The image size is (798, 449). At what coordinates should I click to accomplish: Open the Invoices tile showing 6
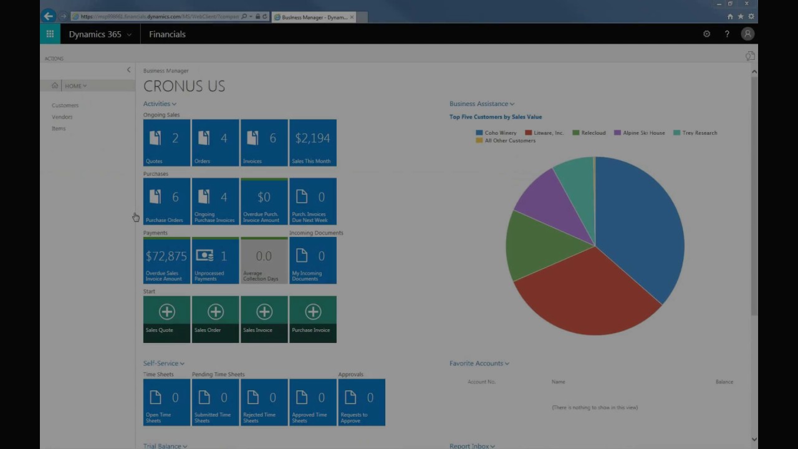pos(264,143)
